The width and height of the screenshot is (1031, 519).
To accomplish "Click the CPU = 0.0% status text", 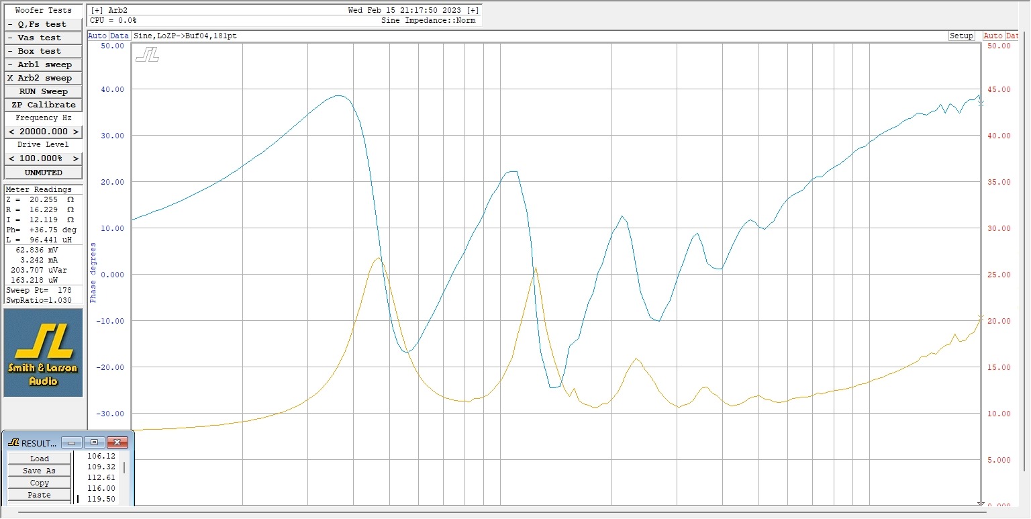I will [113, 21].
